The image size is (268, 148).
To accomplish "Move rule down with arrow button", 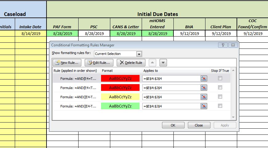I will tap(163, 63).
